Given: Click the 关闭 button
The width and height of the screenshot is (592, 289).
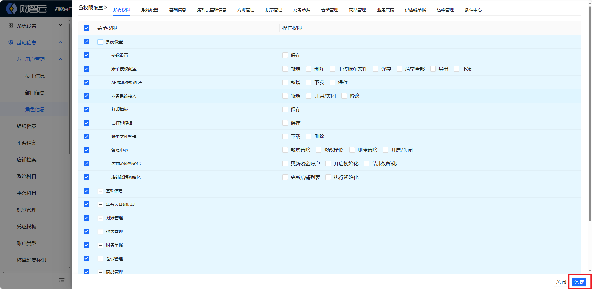Looking at the screenshot, I should 561,282.
